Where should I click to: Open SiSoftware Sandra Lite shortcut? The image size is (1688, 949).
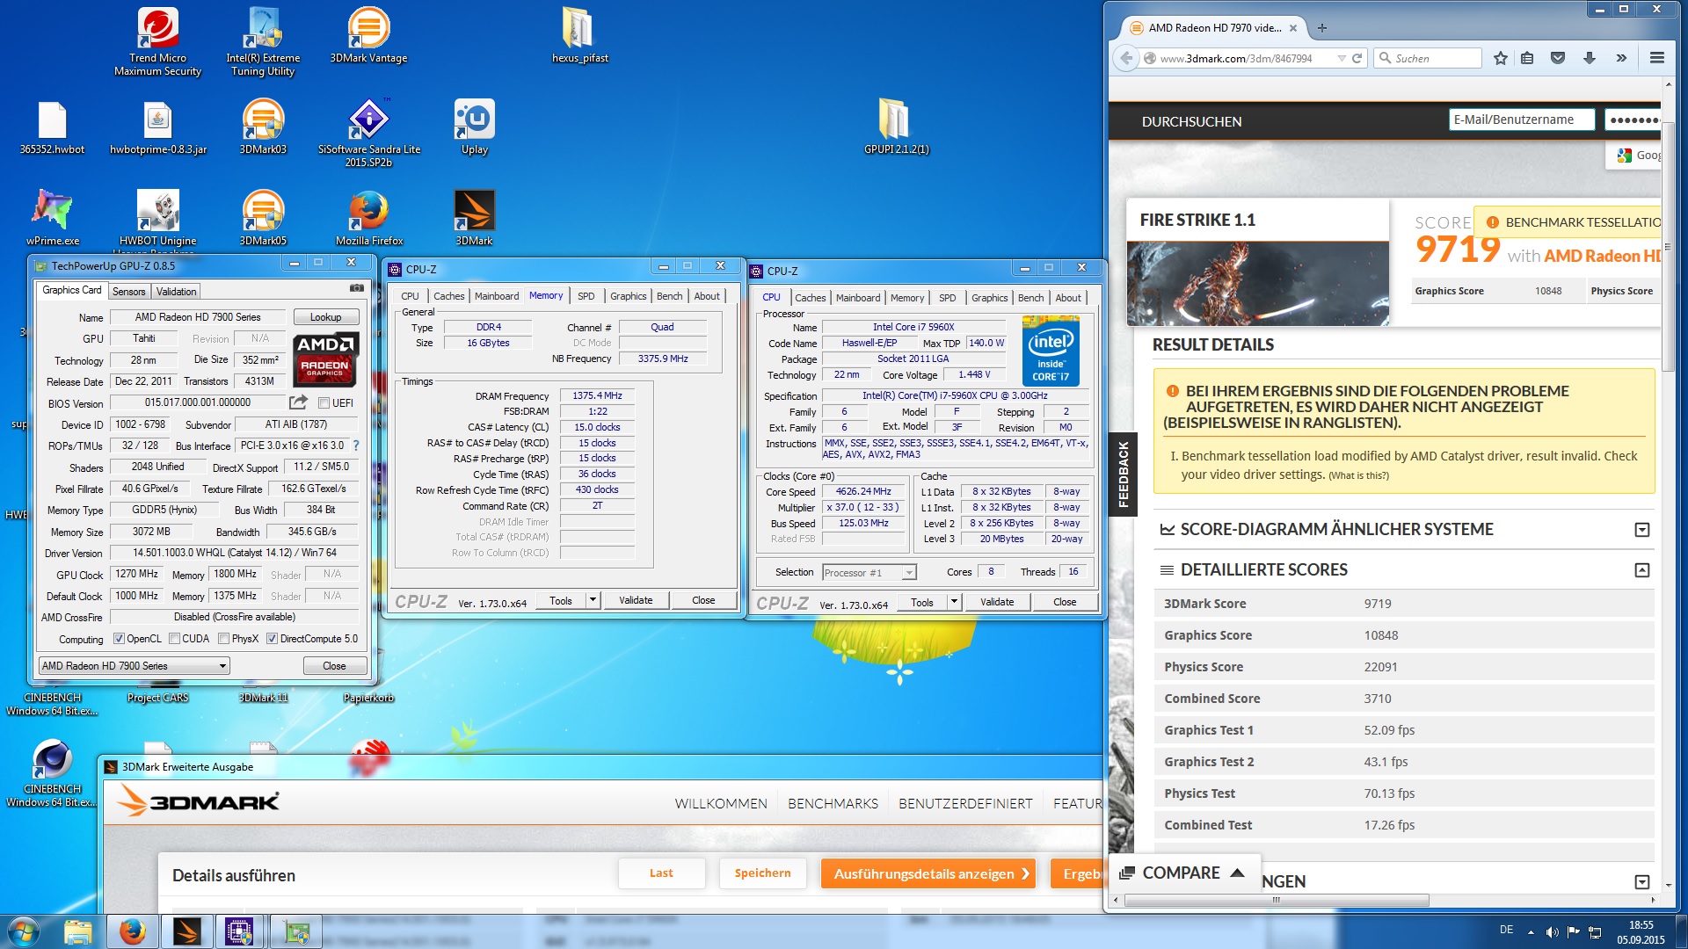point(368,133)
